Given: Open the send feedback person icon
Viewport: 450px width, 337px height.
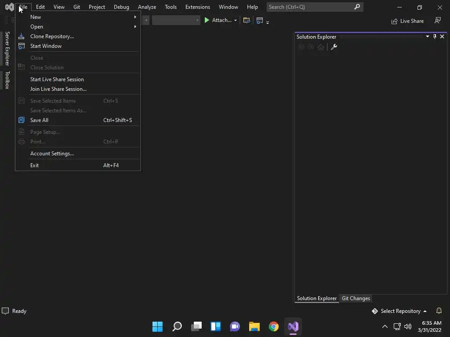Looking at the screenshot, I should (x=437, y=20).
